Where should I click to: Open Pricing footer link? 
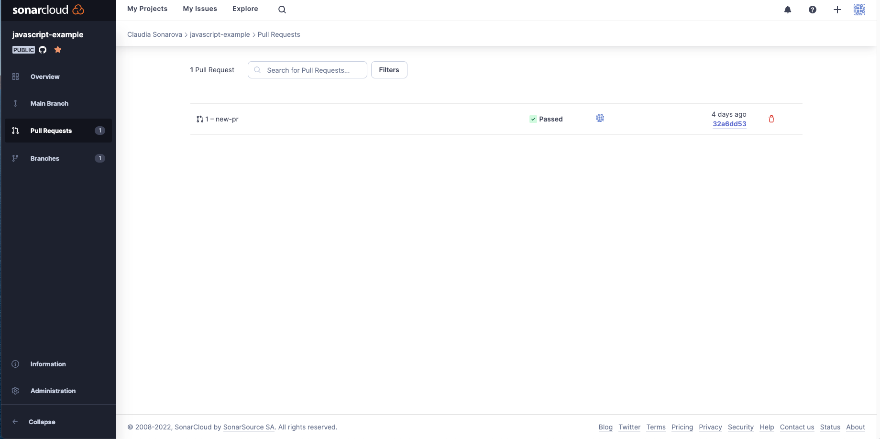tap(682, 427)
